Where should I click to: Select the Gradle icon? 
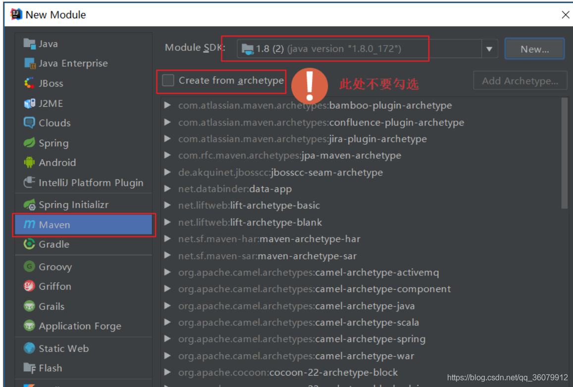(x=29, y=244)
